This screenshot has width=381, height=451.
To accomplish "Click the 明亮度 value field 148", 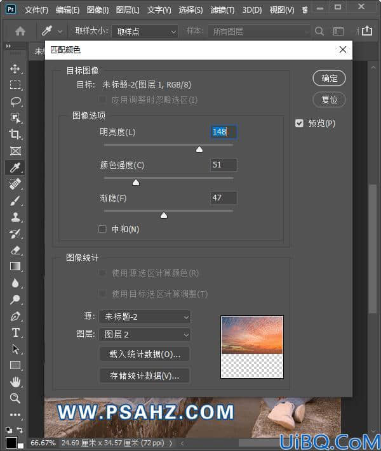I will click(x=224, y=132).
